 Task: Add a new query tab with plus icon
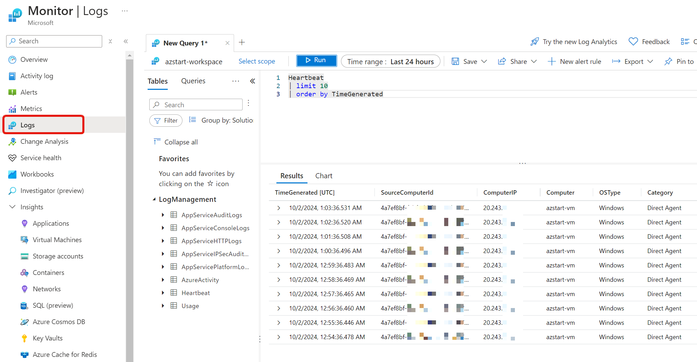click(x=242, y=42)
